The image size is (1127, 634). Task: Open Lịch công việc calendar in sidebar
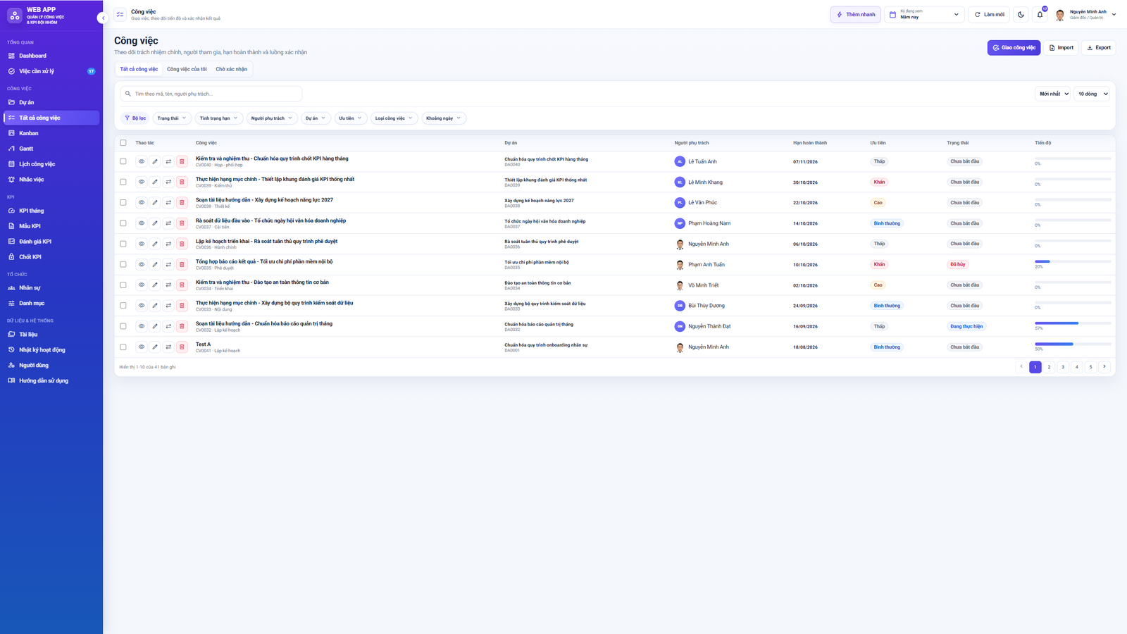click(x=51, y=164)
